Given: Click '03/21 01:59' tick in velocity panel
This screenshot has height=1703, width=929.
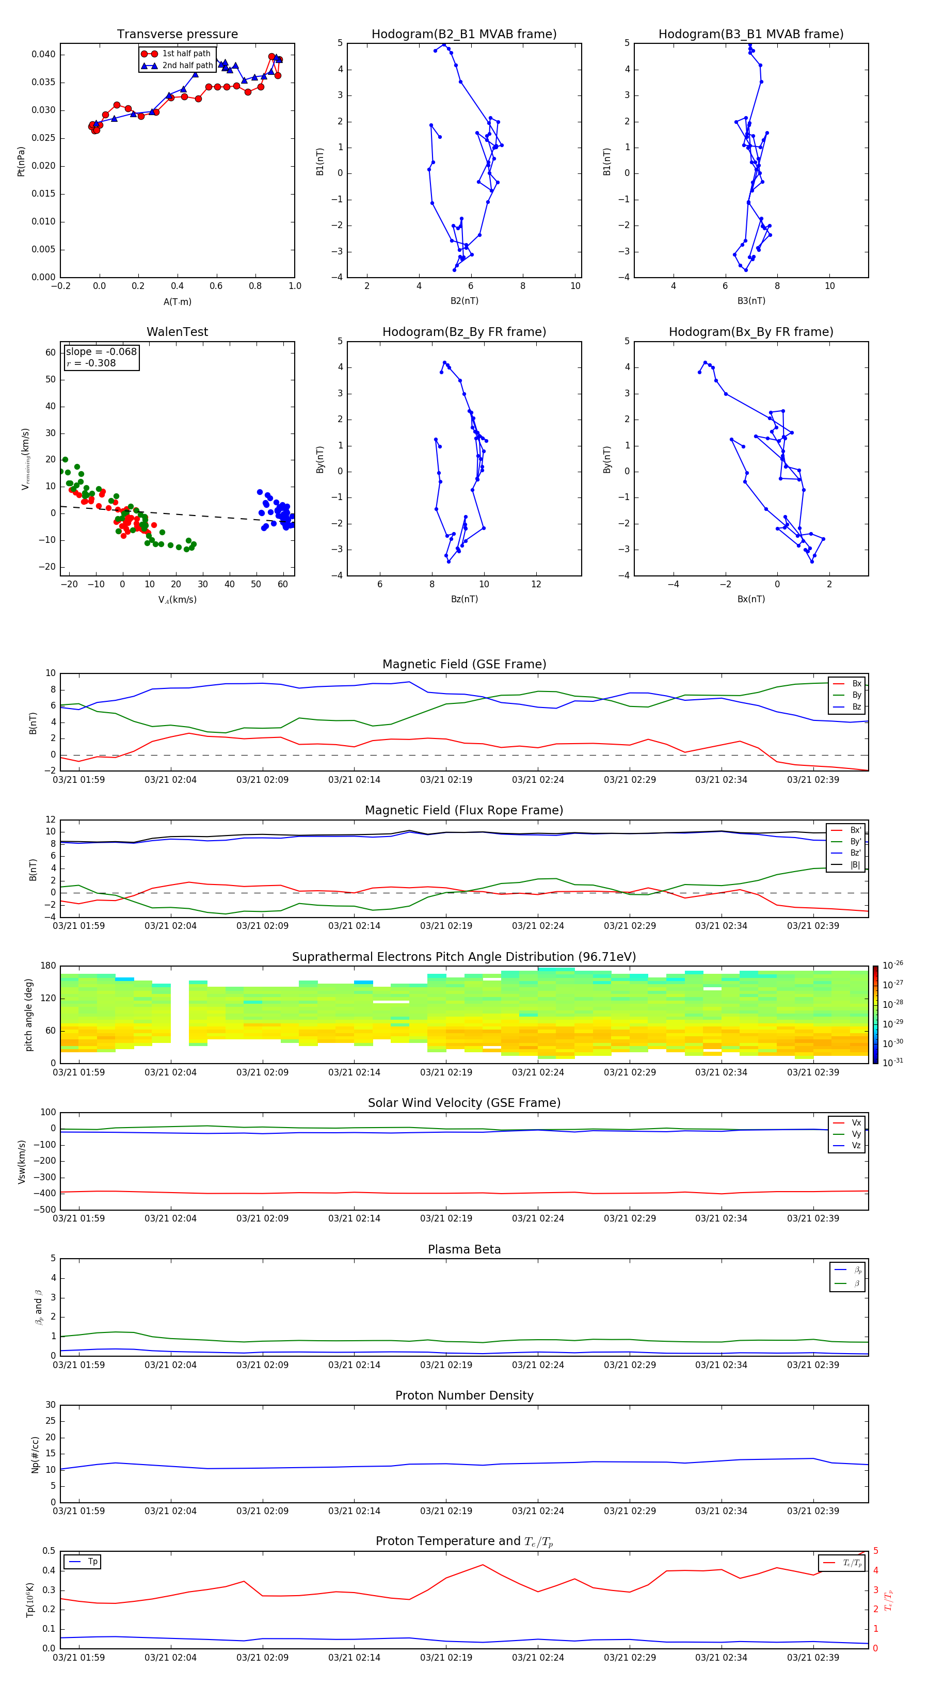Looking at the screenshot, I should 78,1218.
